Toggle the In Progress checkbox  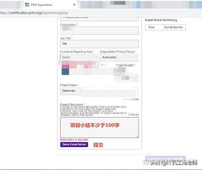(x=123, y=99)
